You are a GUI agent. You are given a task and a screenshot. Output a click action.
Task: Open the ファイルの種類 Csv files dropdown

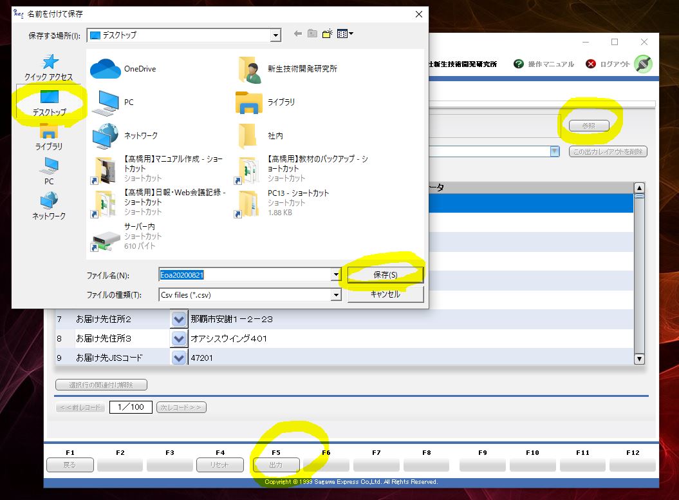[335, 295]
